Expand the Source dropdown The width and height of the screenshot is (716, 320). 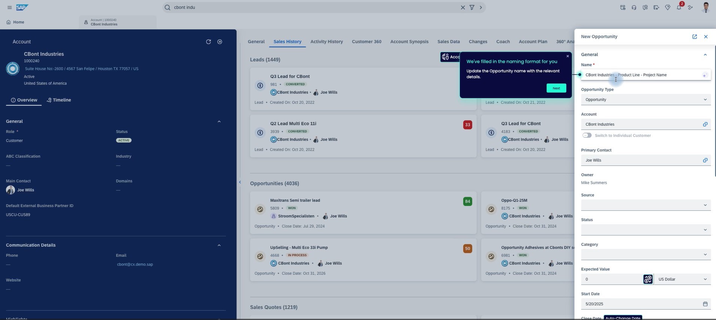(x=646, y=205)
